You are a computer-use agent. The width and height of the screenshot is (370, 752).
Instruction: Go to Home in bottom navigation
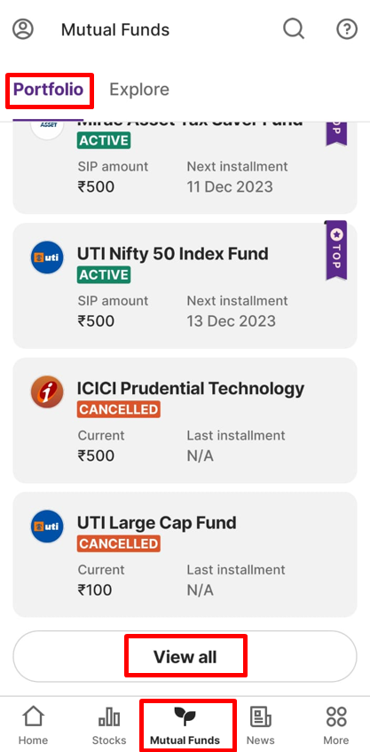[33, 725]
